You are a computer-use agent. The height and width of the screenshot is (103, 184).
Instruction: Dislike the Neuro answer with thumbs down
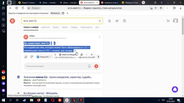pyautogui.click(x=32, y=57)
